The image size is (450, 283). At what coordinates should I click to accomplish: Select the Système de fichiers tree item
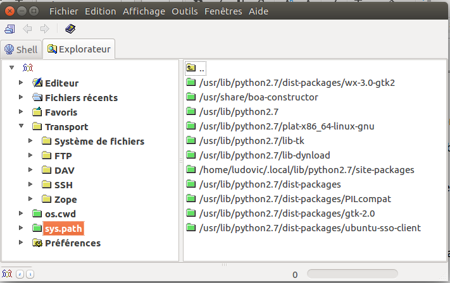pos(99,141)
